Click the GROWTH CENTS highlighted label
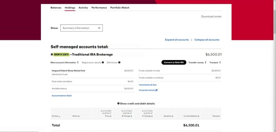Image resolution: width=276 pixels, height=132 pixels. [x=61, y=55]
